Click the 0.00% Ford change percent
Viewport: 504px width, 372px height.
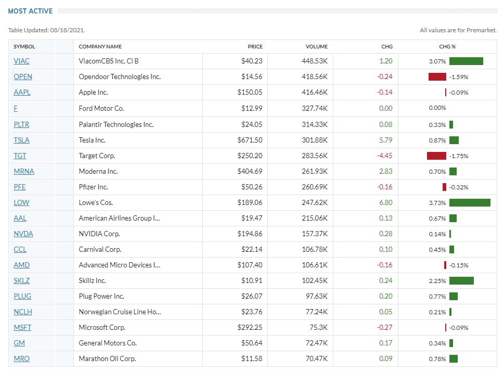pyautogui.click(x=437, y=108)
